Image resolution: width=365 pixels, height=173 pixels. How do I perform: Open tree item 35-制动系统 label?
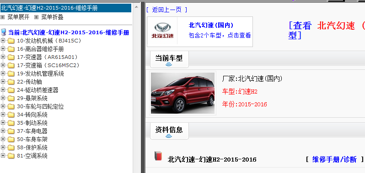click(32, 123)
